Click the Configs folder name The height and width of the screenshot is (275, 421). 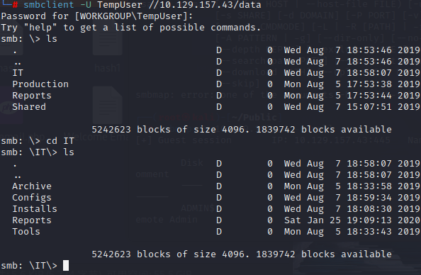click(32, 198)
